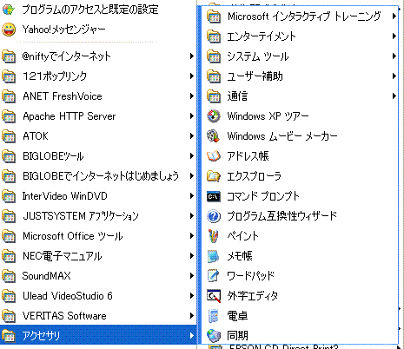
Task: Select the アクセサリ menu item
Action: point(98,335)
